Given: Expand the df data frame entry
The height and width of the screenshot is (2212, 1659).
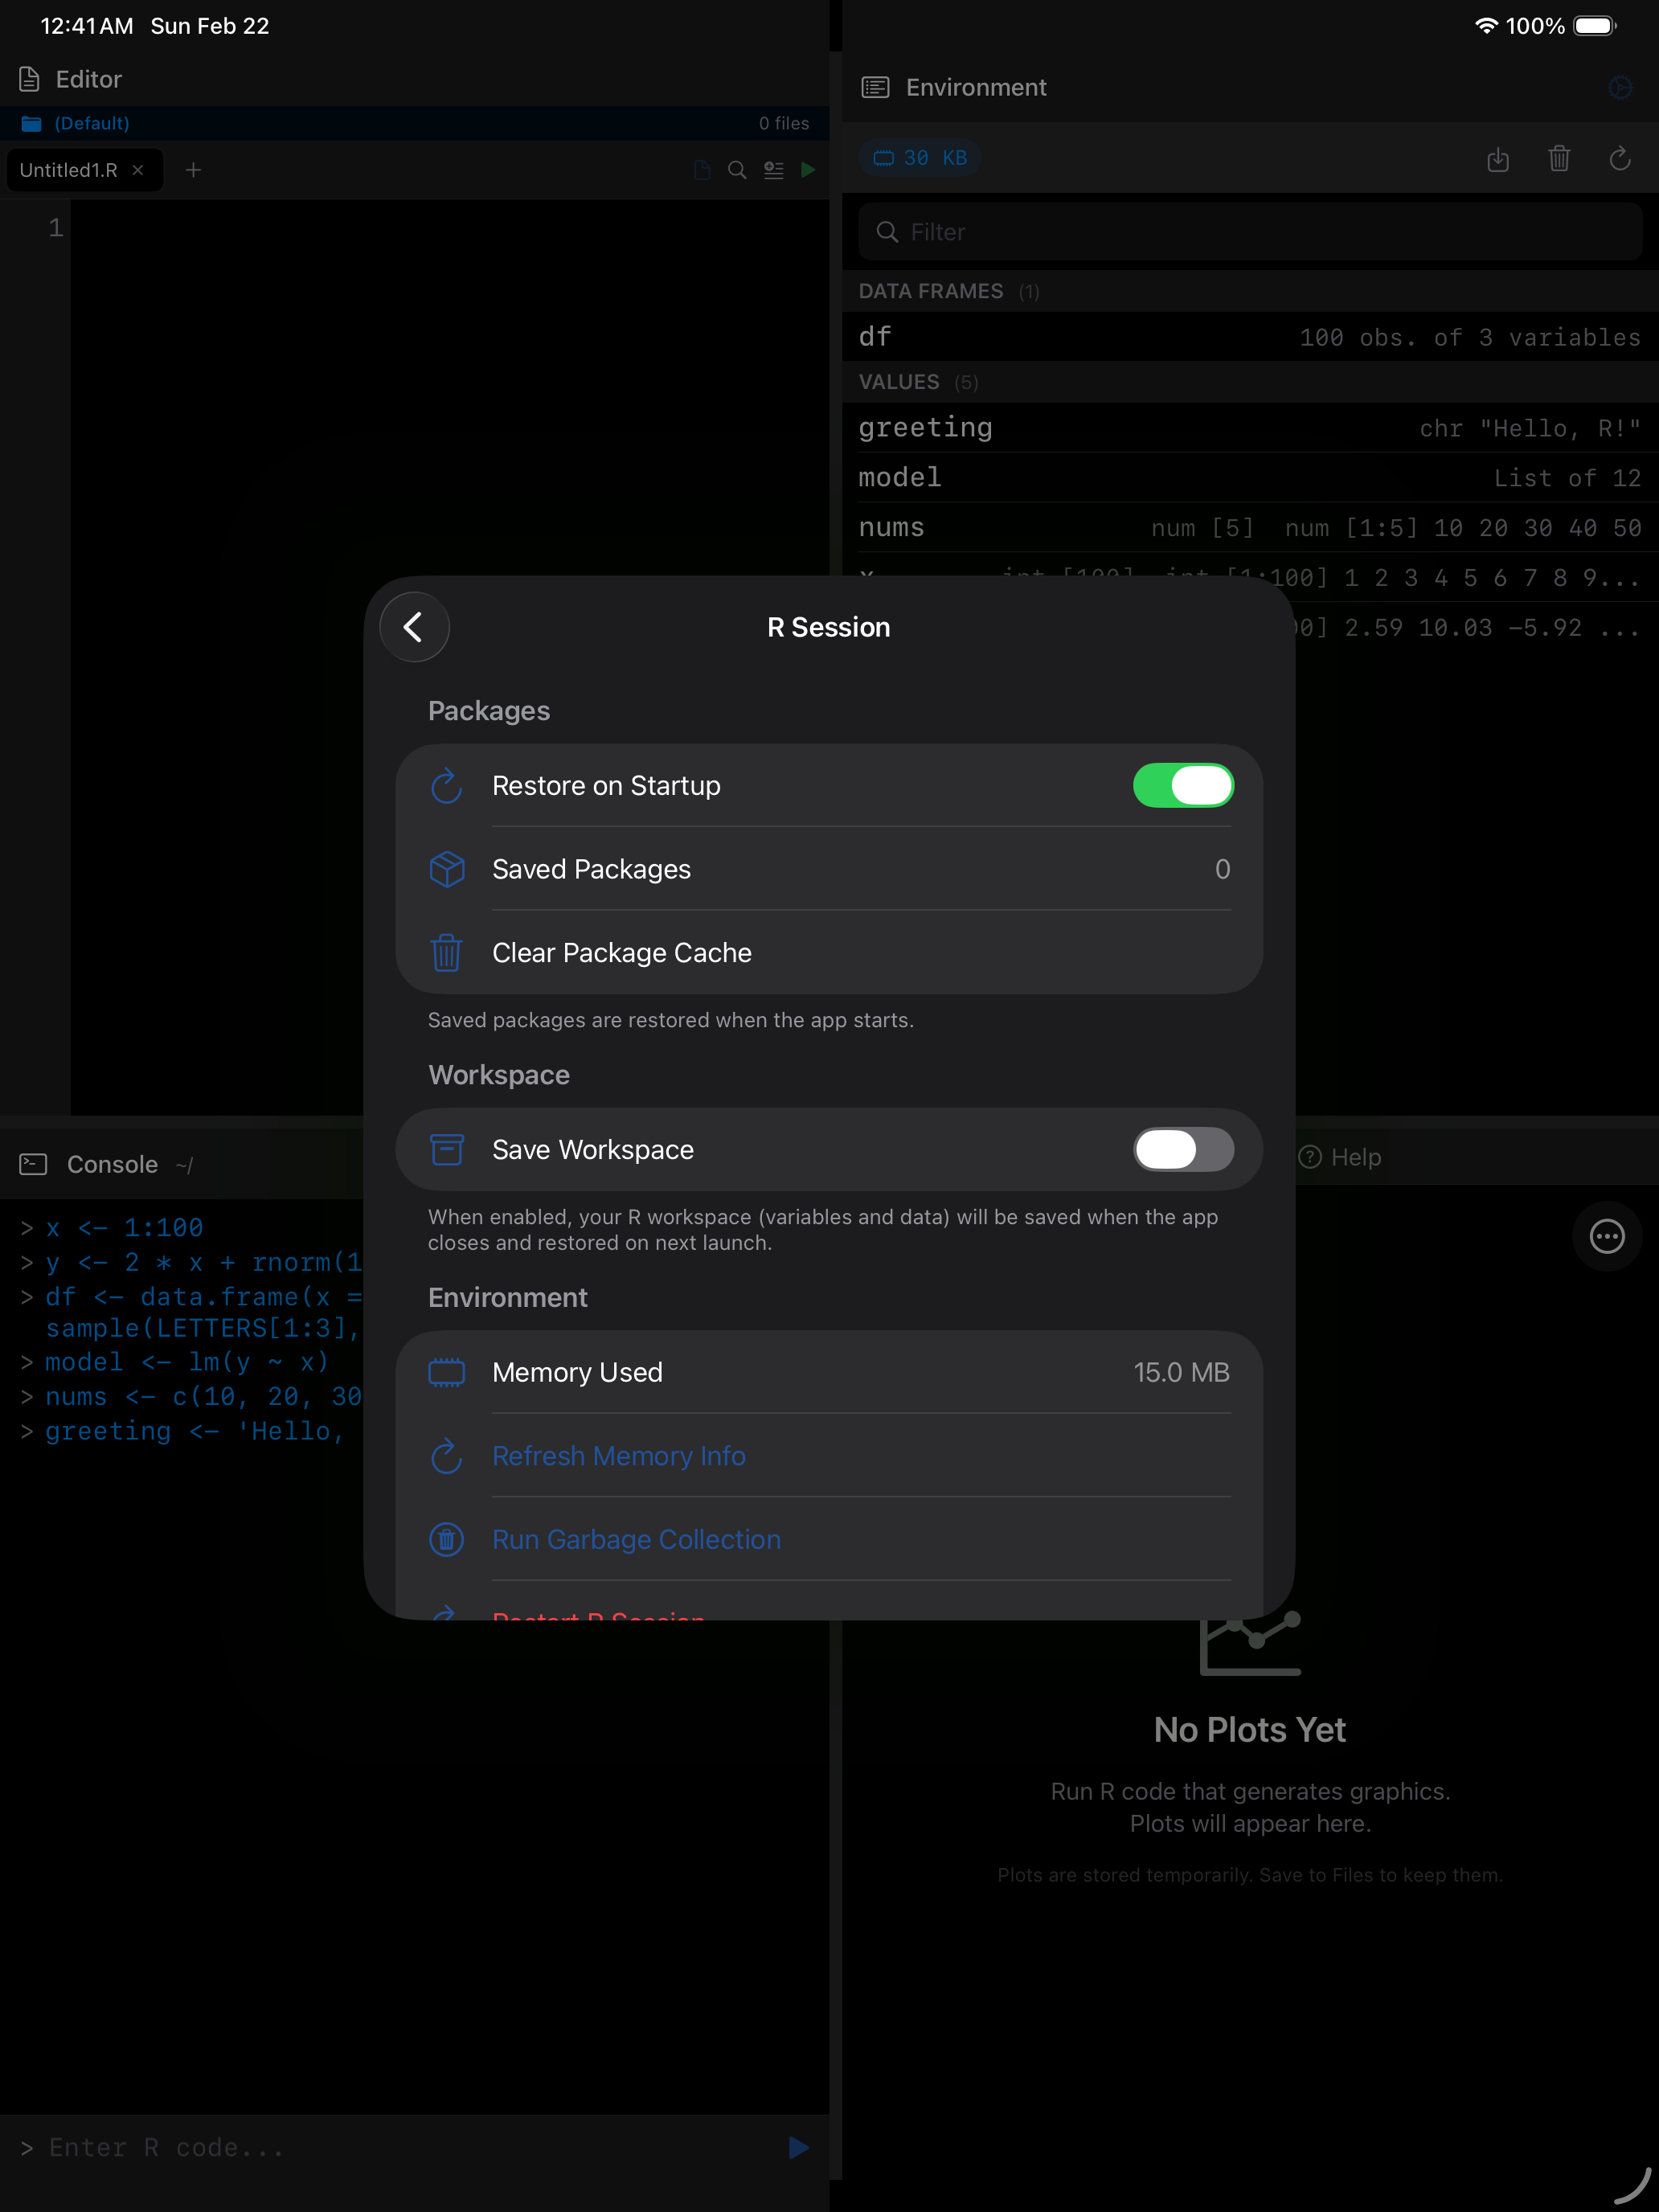Looking at the screenshot, I should tap(1247, 337).
